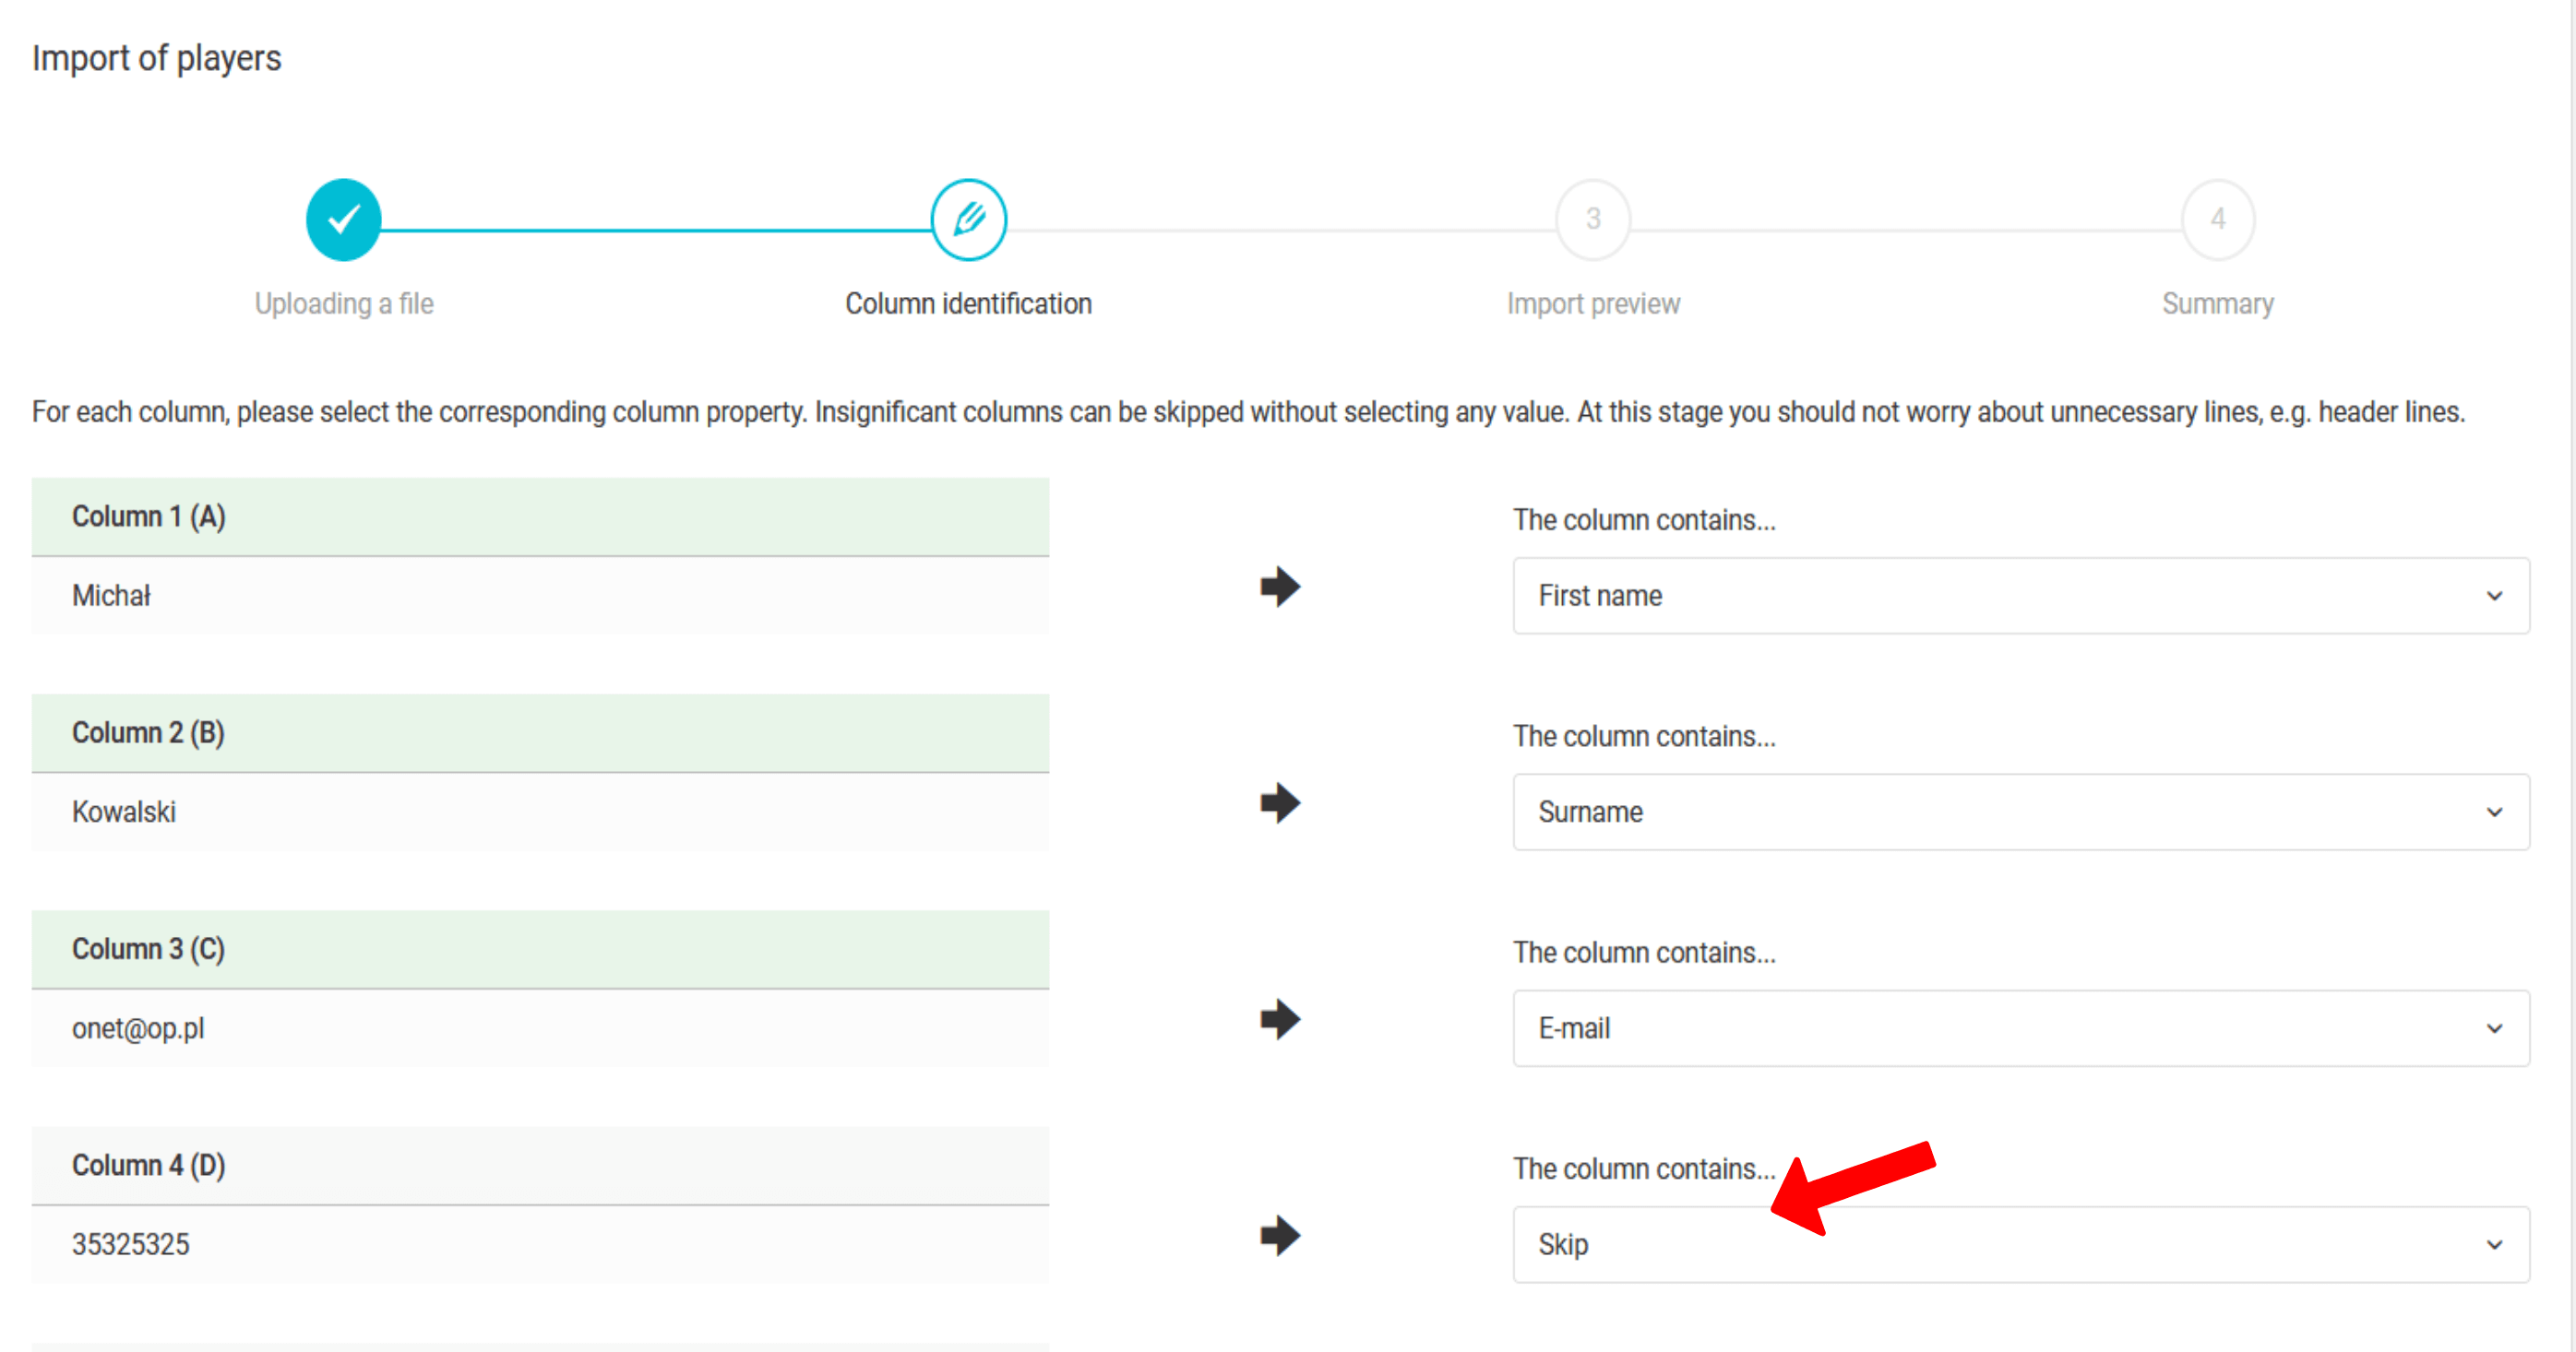Click the Kowalski sample value cell
Image resolution: width=2576 pixels, height=1352 pixels.
540,812
